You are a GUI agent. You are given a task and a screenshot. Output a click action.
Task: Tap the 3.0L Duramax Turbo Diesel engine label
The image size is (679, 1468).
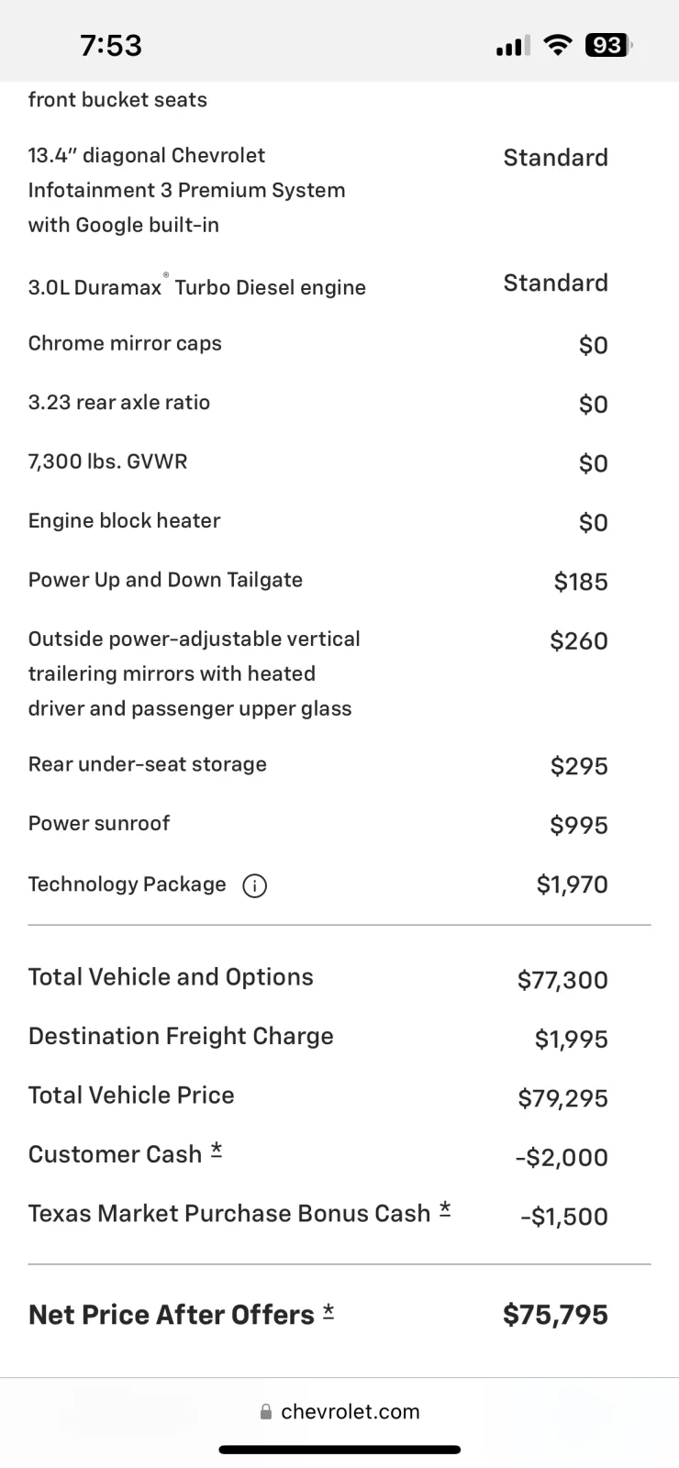pyautogui.click(x=197, y=286)
